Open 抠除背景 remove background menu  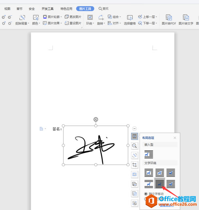[x=22, y=20]
